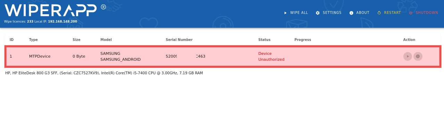Click the RESTART text label
The width and height of the screenshot is (444, 135).
coord(393,13)
